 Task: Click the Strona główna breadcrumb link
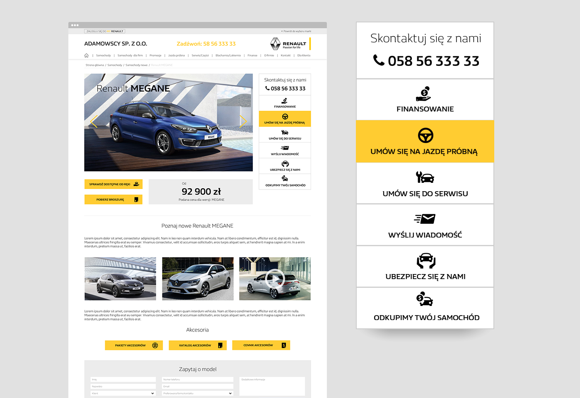[x=95, y=65]
